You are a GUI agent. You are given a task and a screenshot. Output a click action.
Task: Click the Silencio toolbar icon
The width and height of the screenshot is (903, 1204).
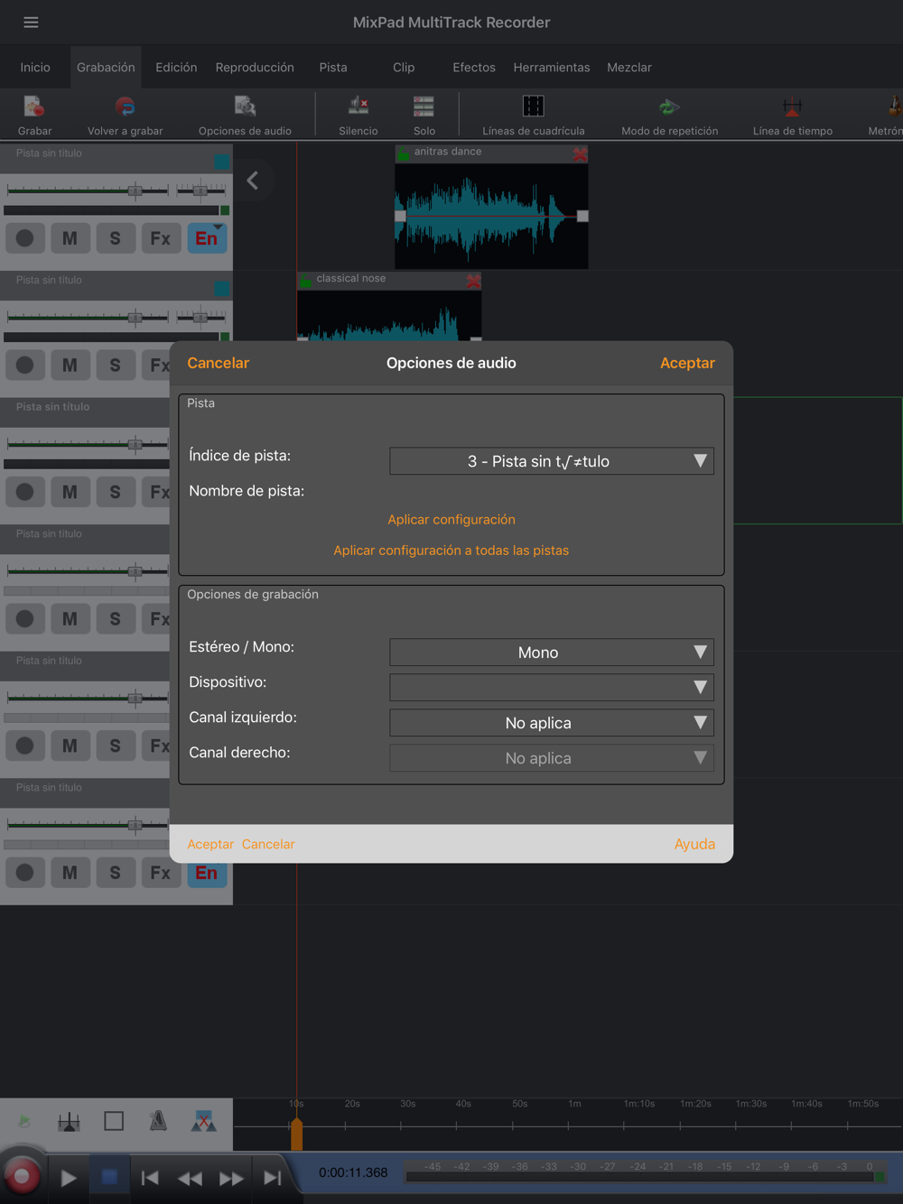coord(358,107)
